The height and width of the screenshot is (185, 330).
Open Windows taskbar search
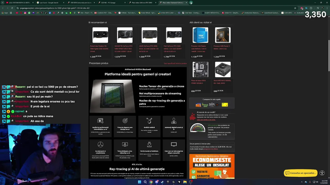(x=145, y=182)
